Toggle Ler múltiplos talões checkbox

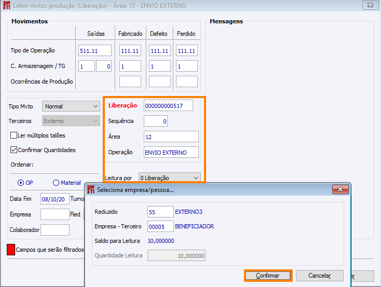click(x=13, y=135)
